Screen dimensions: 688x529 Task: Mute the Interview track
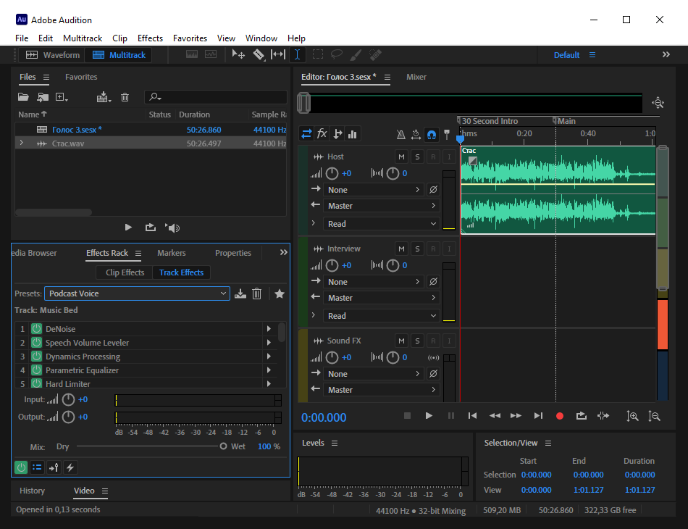pos(401,249)
